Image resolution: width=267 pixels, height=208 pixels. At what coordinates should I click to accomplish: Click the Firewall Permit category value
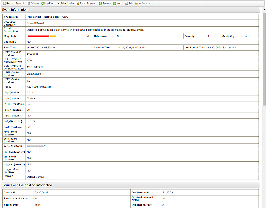[35, 23]
